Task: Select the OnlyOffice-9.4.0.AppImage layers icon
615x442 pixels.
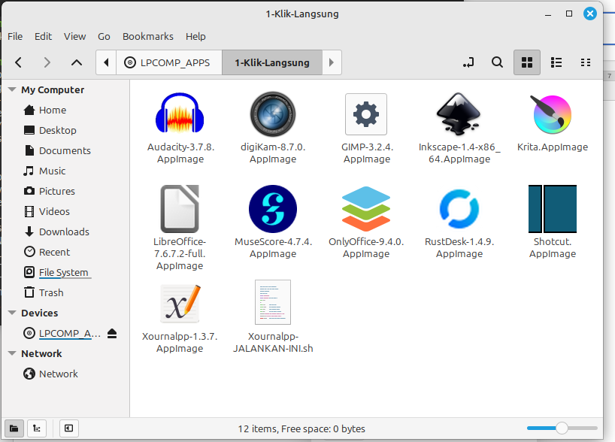Action: point(366,209)
